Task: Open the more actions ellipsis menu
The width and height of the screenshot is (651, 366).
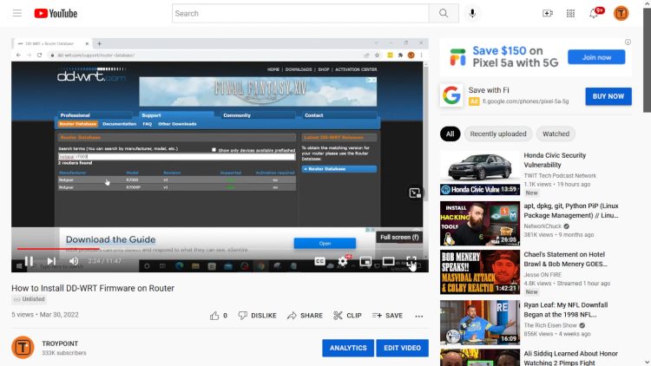Action: coord(419,316)
